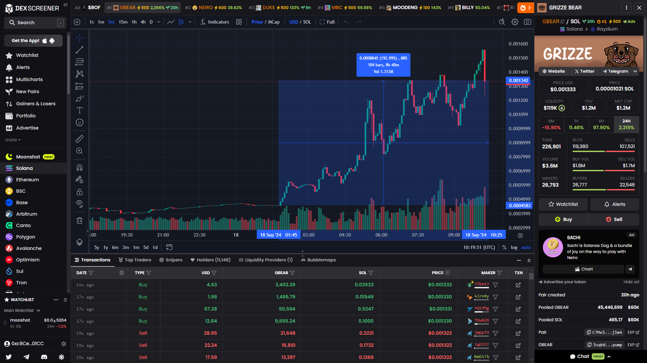Click the transactions table scrollbar
Image resolution: width=647 pixels, height=363 pixels.
click(x=531, y=277)
